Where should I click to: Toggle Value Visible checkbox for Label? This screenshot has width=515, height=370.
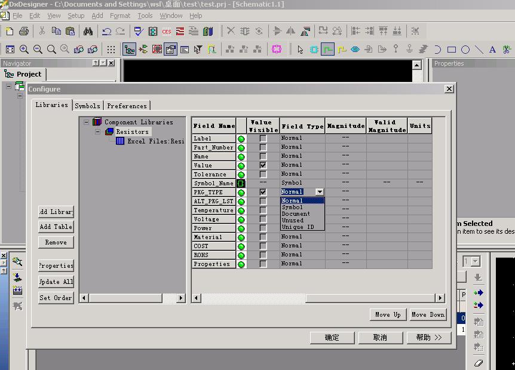pyautogui.click(x=263, y=138)
